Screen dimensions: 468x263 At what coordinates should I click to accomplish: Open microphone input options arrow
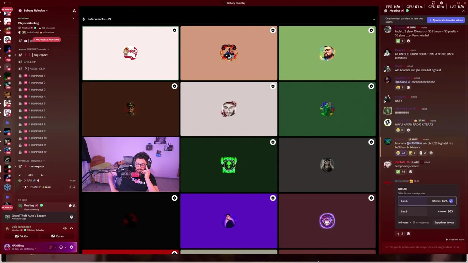[55, 247]
